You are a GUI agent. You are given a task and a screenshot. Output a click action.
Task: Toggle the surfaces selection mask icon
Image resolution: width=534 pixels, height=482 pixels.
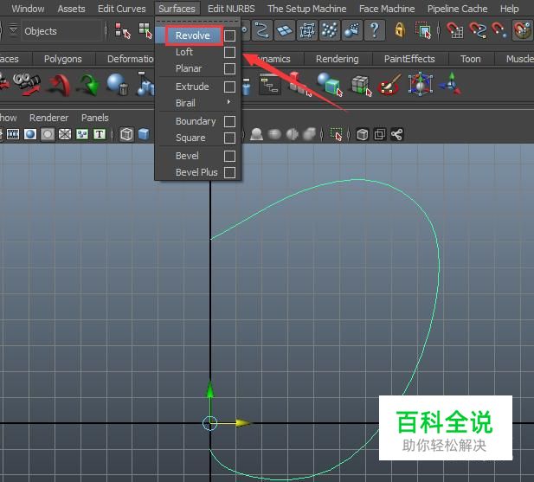[285, 30]
